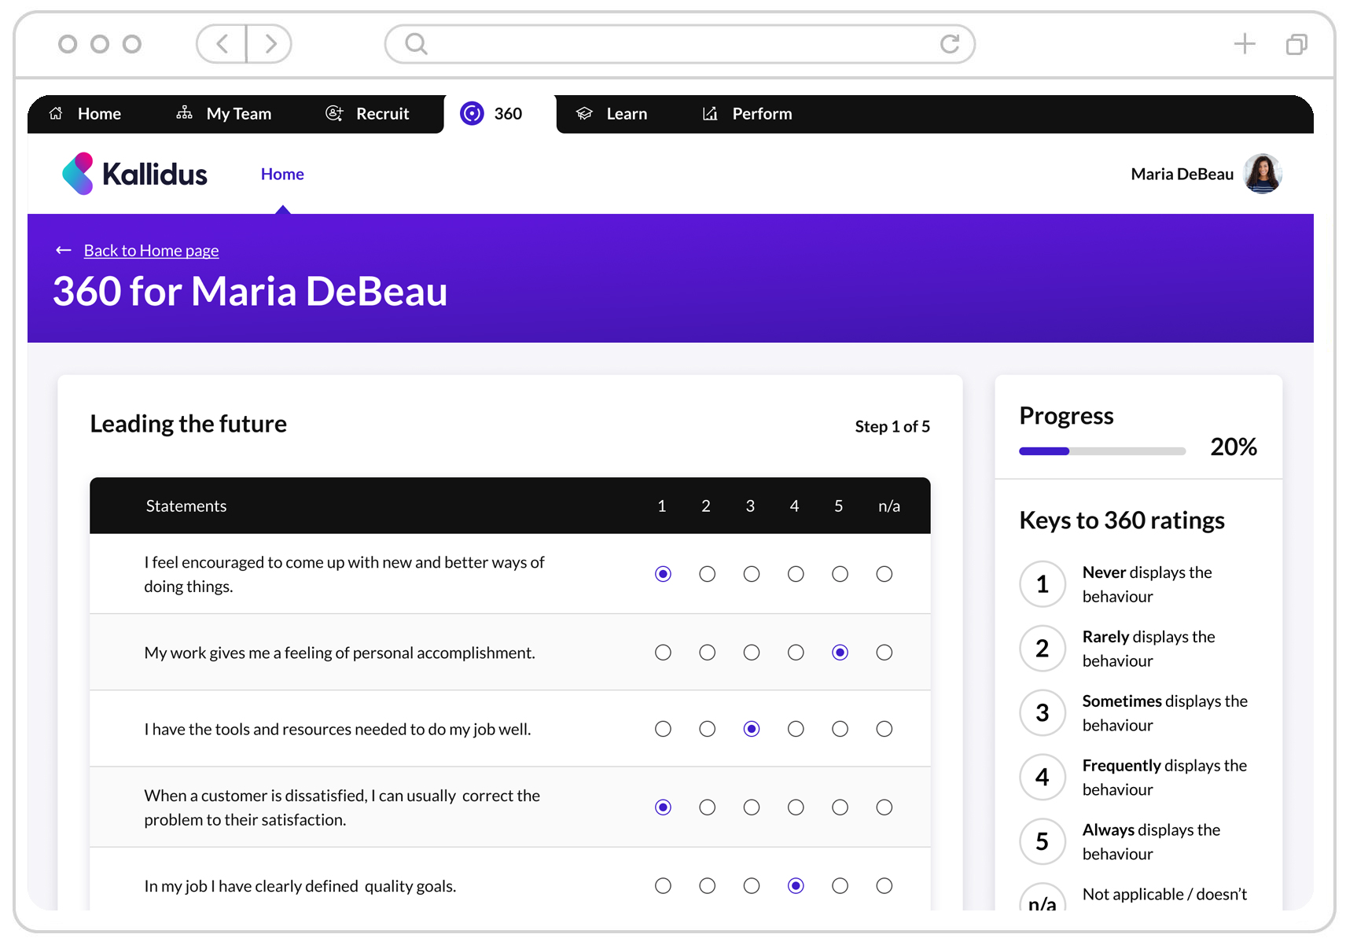Click the Perform chart icon
Image resolution: width=1346 pixels, height=949 pixels.
tap(710, 113)
